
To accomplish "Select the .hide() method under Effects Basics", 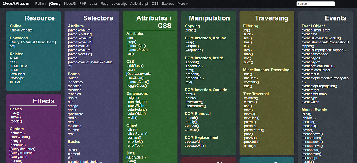I will click(14, 113).
